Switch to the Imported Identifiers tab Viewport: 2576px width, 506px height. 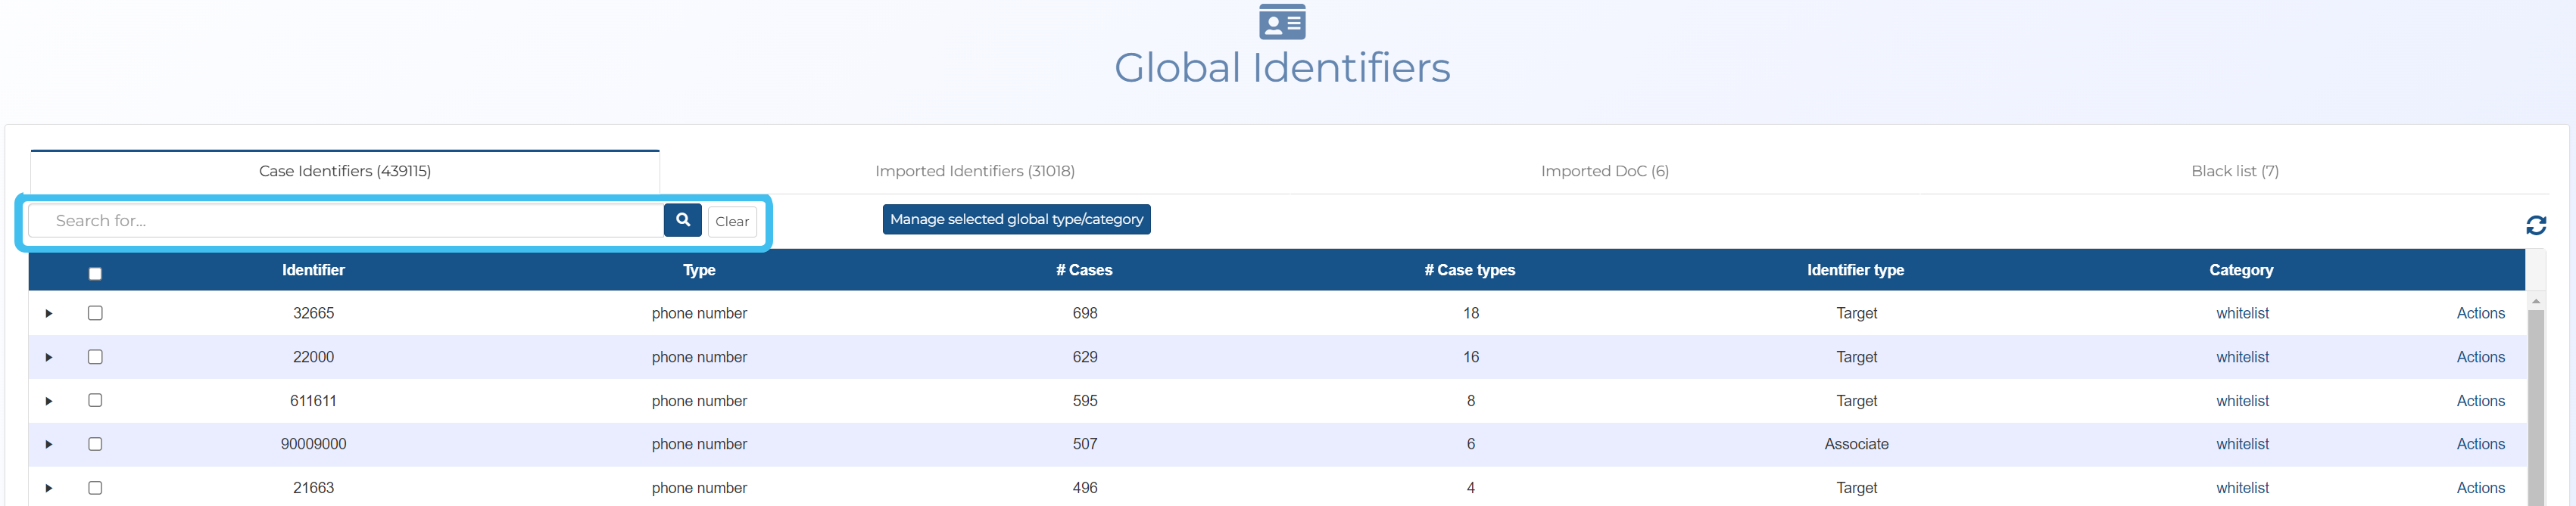pyautogui.click(x=974, y=172)
